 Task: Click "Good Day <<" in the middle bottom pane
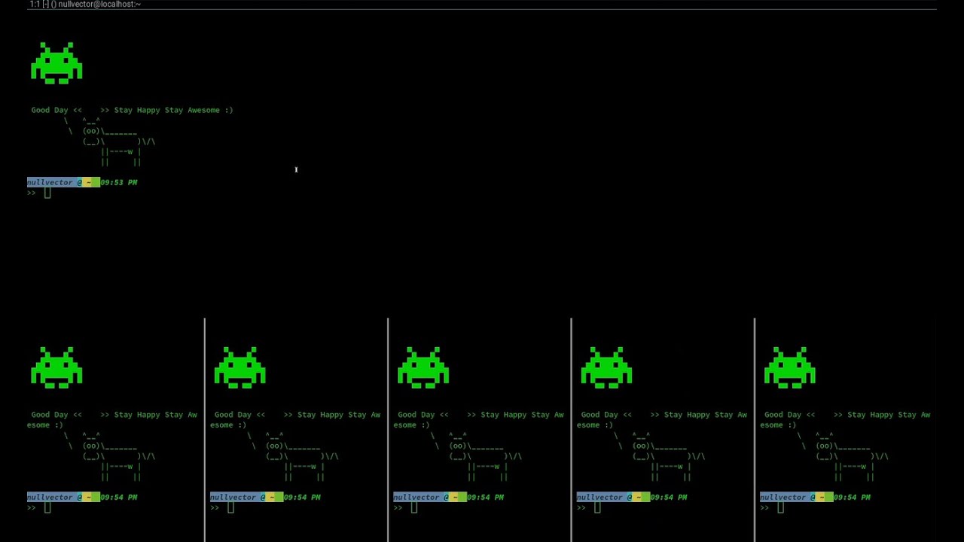[423, 415]
